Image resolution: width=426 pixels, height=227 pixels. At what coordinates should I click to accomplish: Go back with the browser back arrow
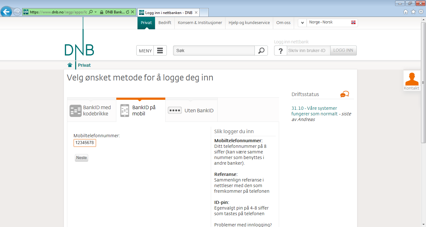(x=6, y=12)
